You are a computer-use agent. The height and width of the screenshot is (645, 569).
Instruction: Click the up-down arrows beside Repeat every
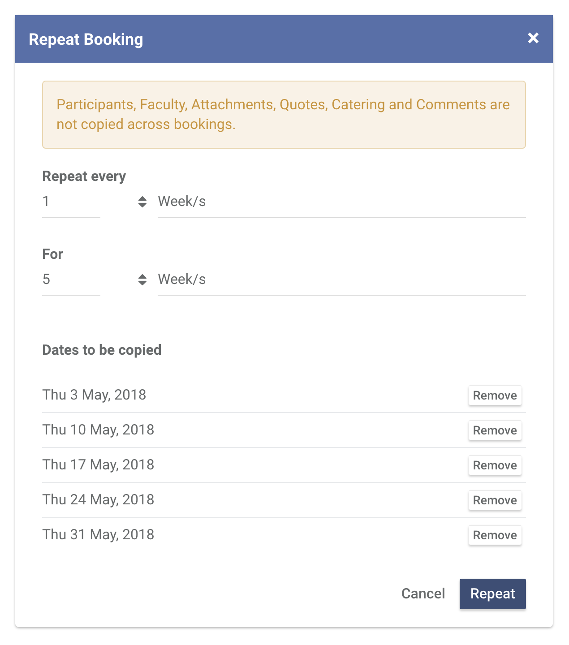click(142, 202)
